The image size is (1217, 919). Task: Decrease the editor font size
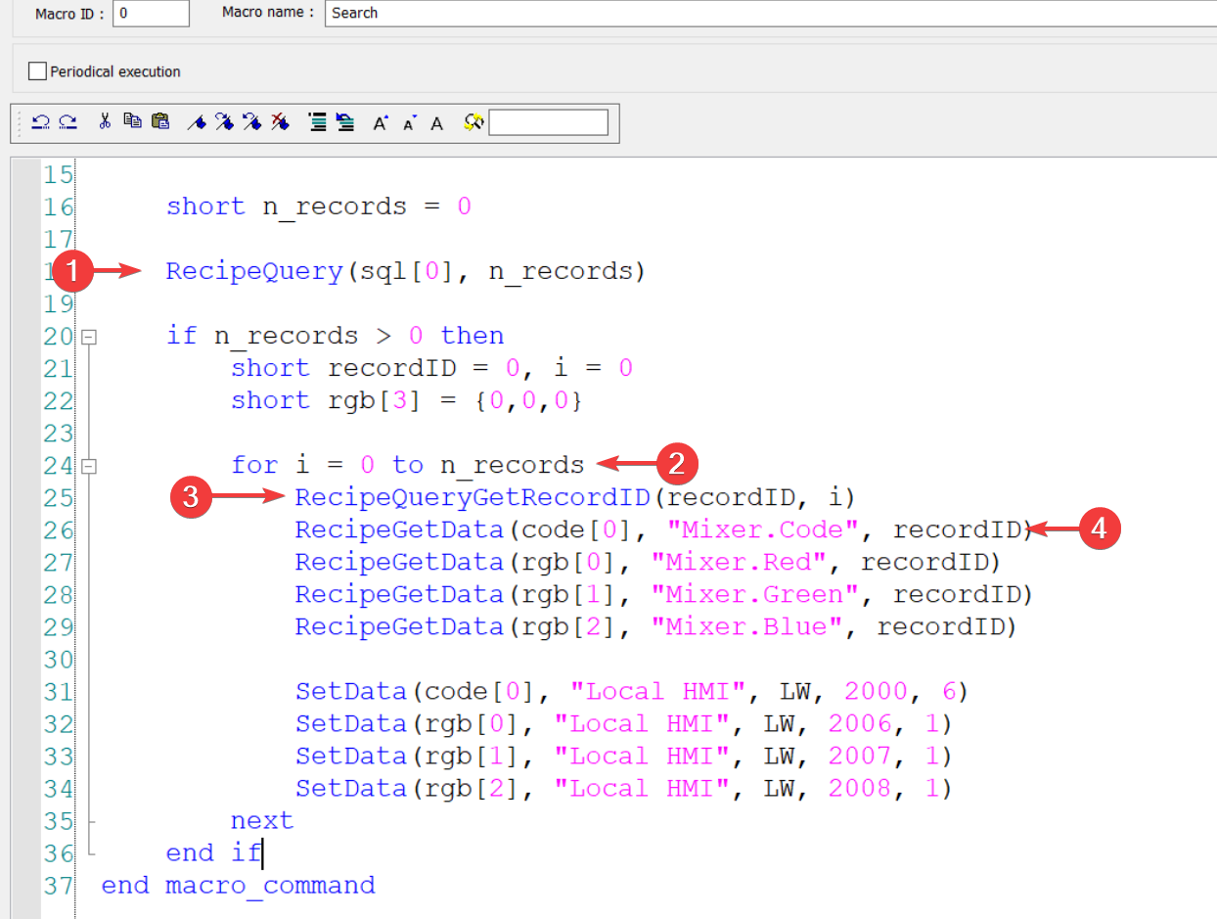410,123
